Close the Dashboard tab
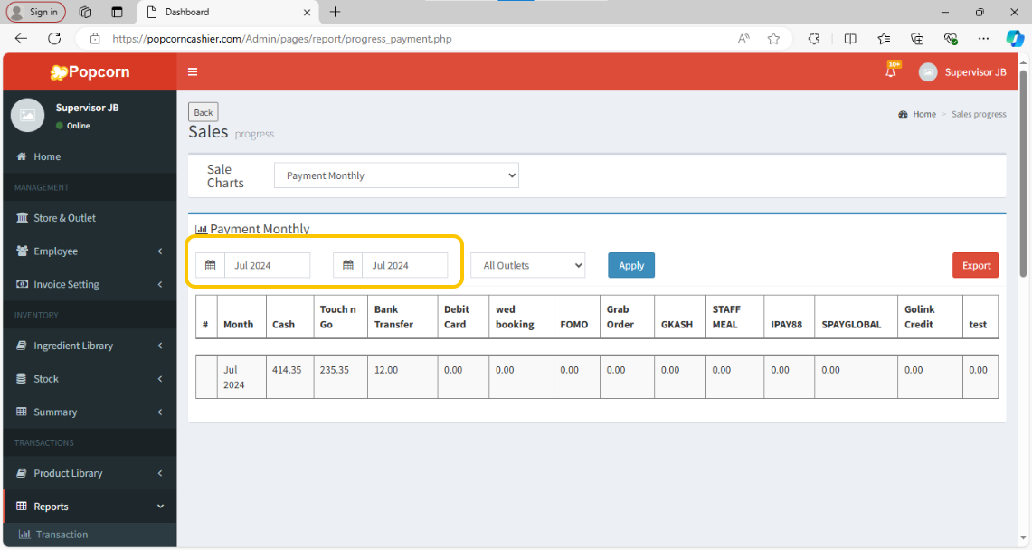The image size is (1032, 550). (307, 12)
